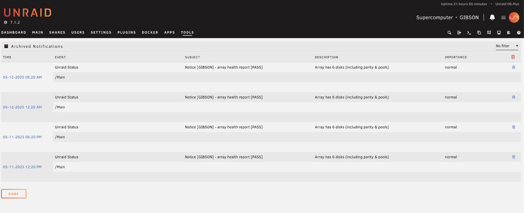Viewport: 524px width, 213px height.
Task: Click /Main under the 05-12 12:20 AM row
Action: click(x=60, y=107)
